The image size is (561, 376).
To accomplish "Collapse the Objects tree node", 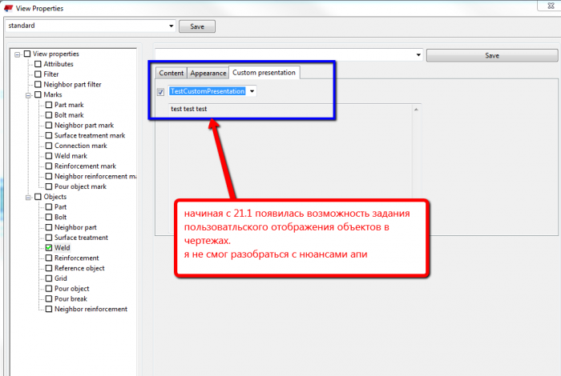I will (28, 198).
